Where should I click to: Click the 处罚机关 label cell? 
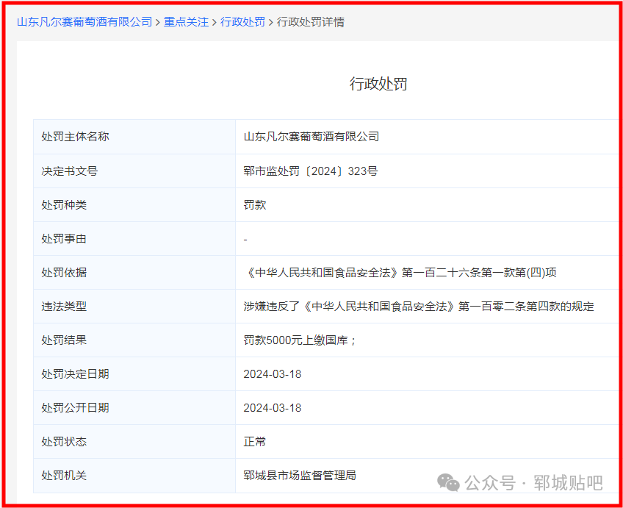click(134, 476)
